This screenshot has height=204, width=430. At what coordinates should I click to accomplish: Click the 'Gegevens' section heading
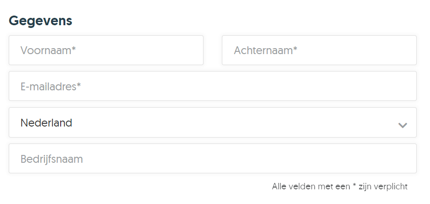coord(40,21)
